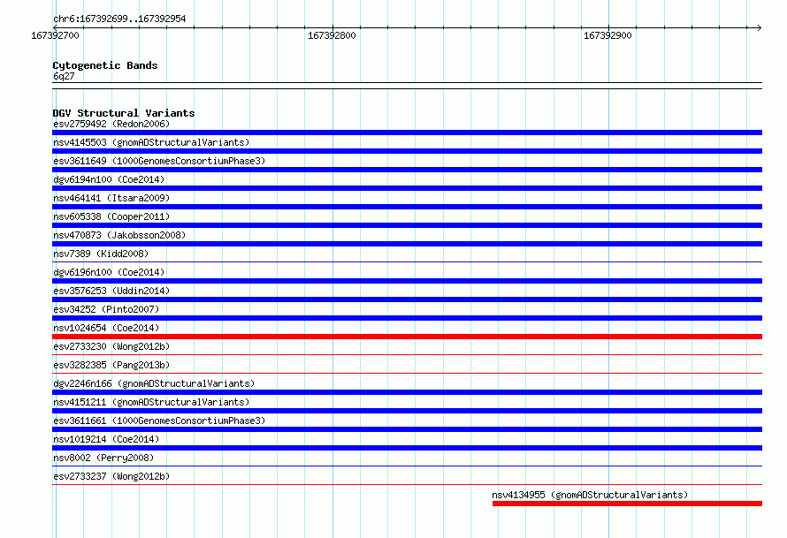
Task: Click ruler position label 167392900
Action: (x=607, y=35)
